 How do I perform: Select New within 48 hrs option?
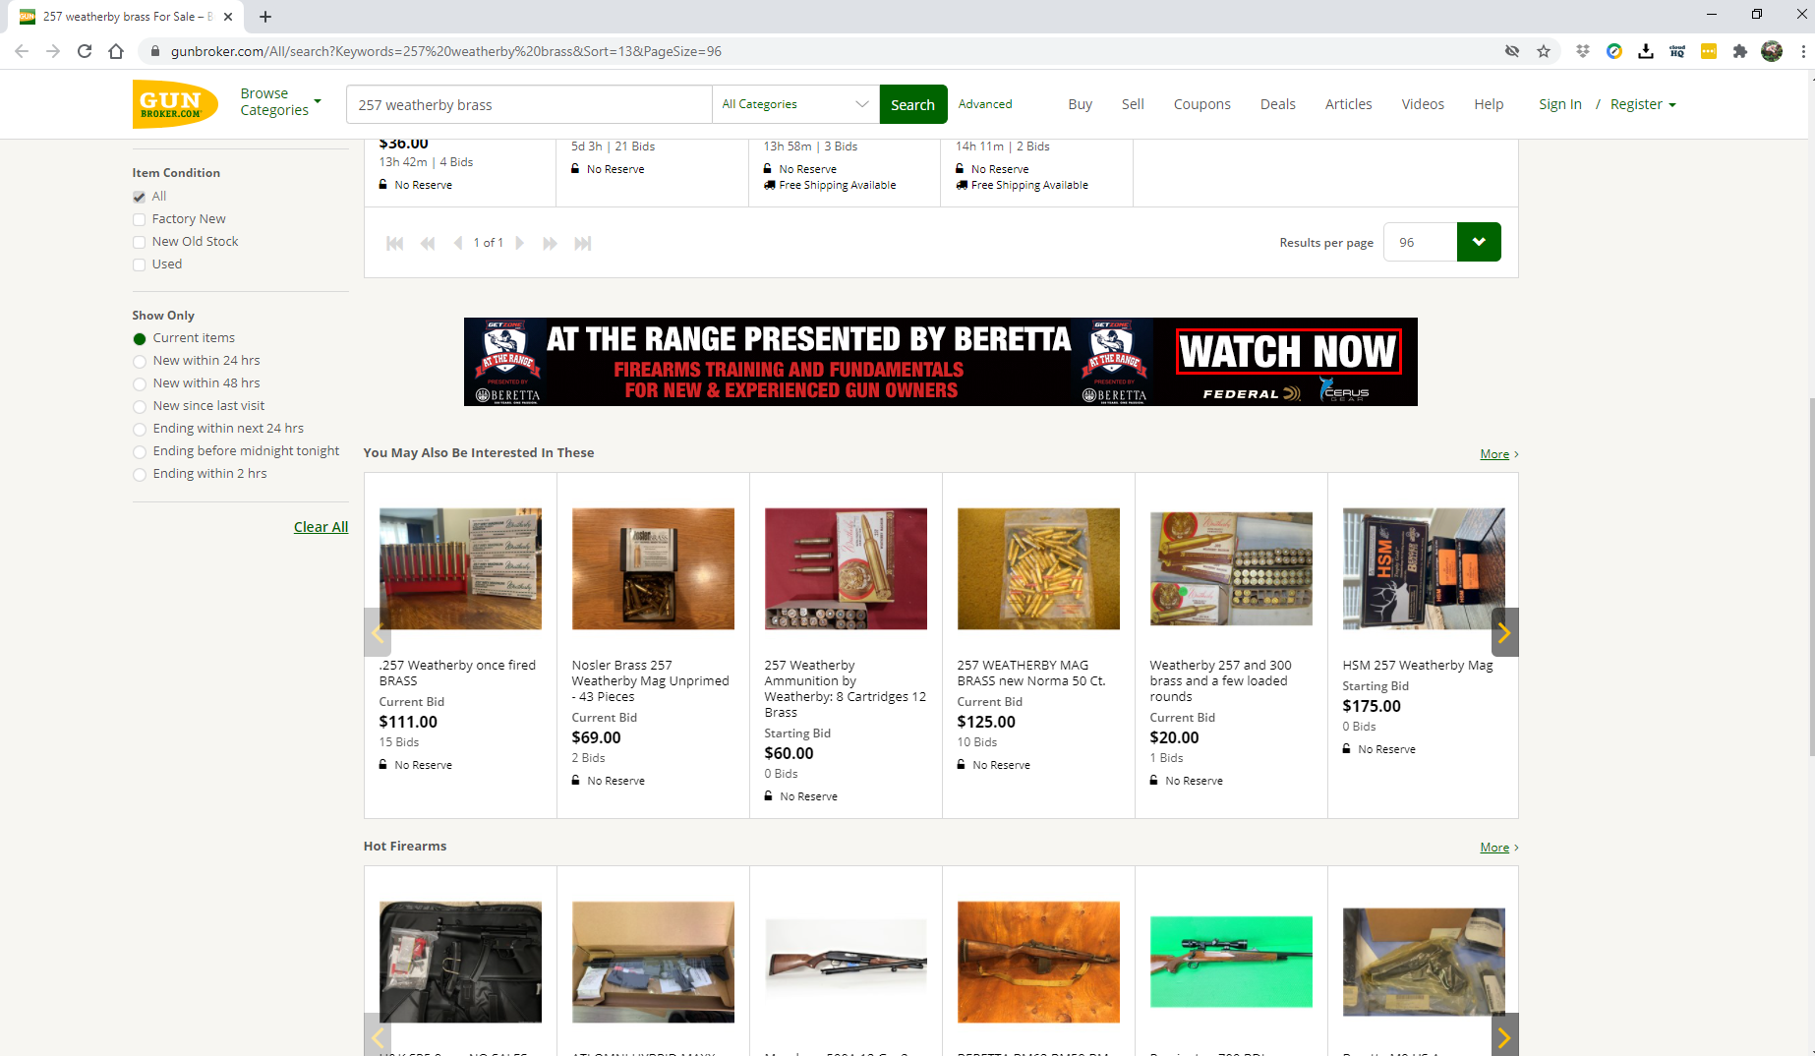pos(140,383)
